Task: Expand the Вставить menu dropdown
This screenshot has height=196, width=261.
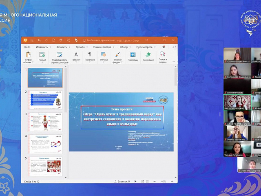Action: [63, 47]
